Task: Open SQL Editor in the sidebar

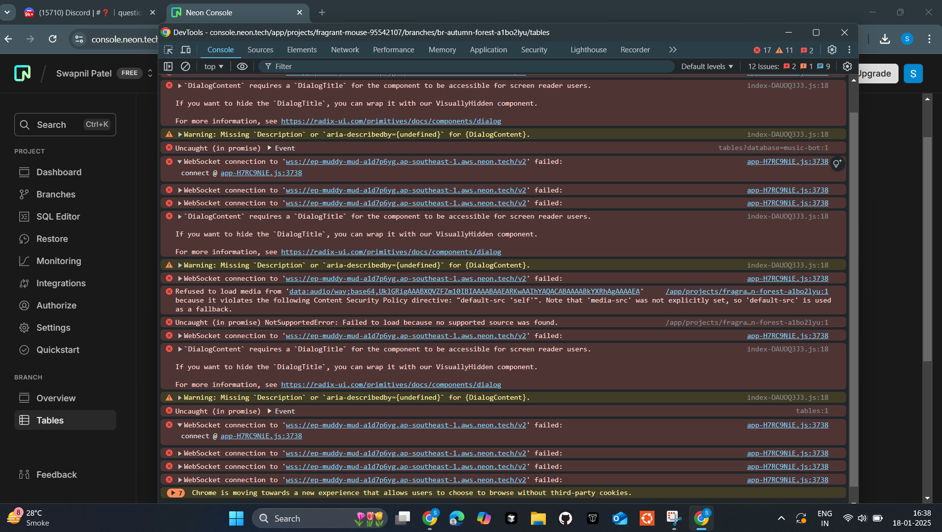Action: pos(65,217)
